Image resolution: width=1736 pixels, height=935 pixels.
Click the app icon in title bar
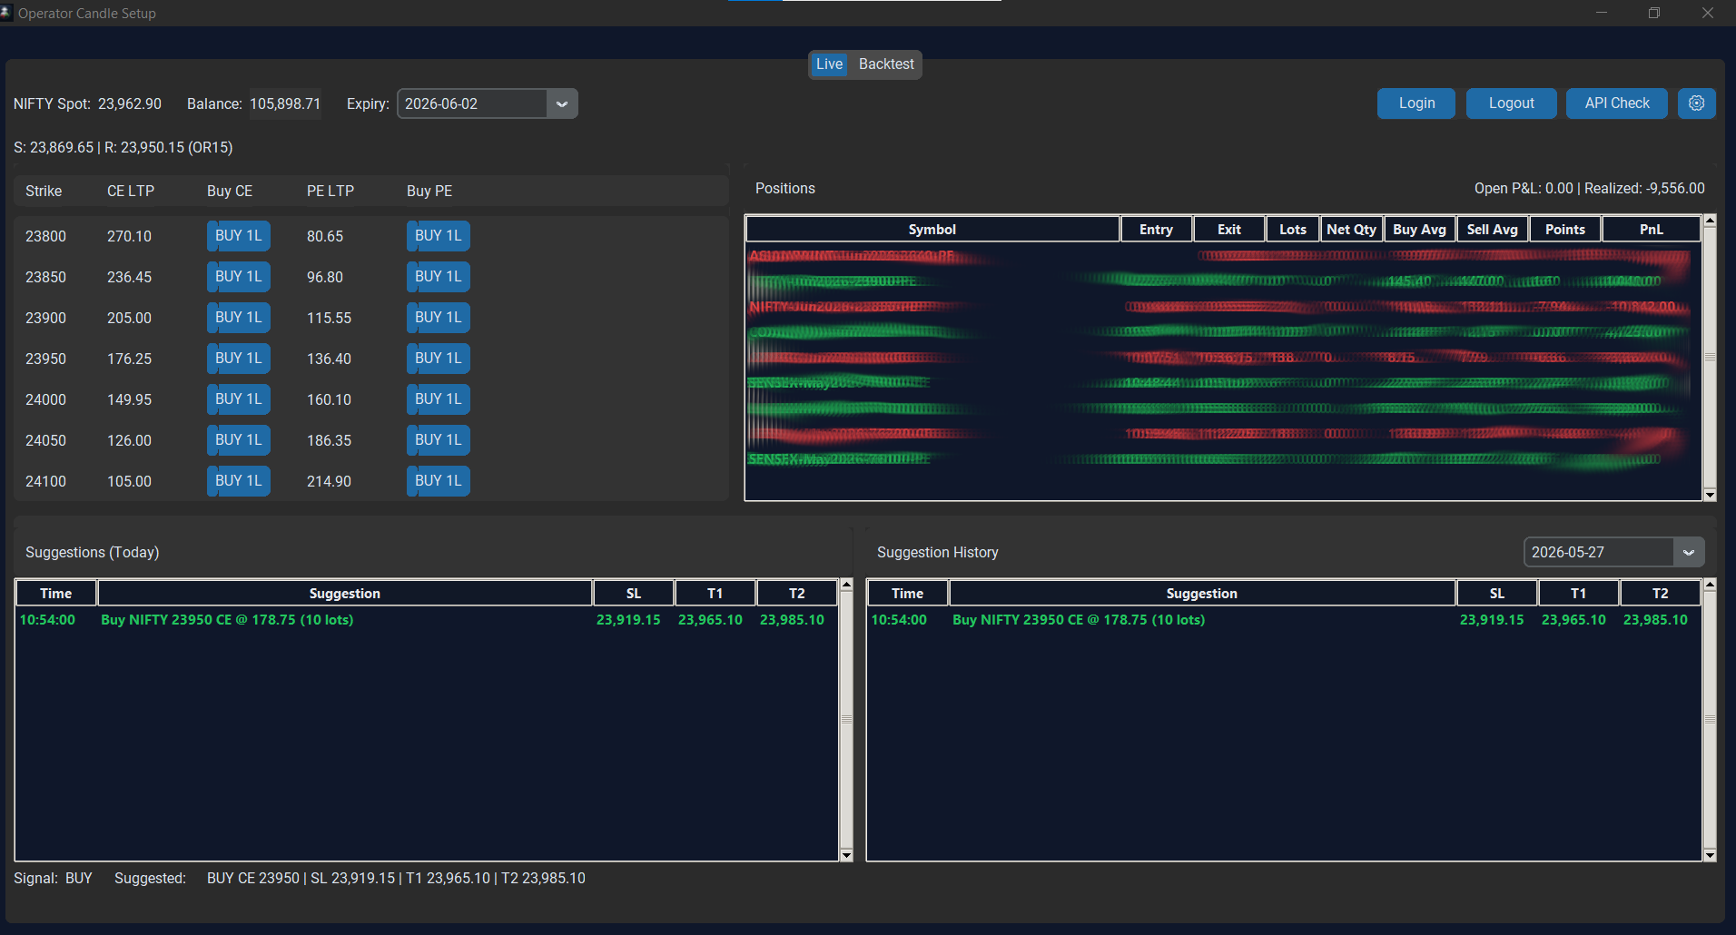click(6, 13)
